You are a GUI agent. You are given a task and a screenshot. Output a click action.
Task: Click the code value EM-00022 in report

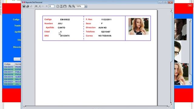click(x=65, y=19)
